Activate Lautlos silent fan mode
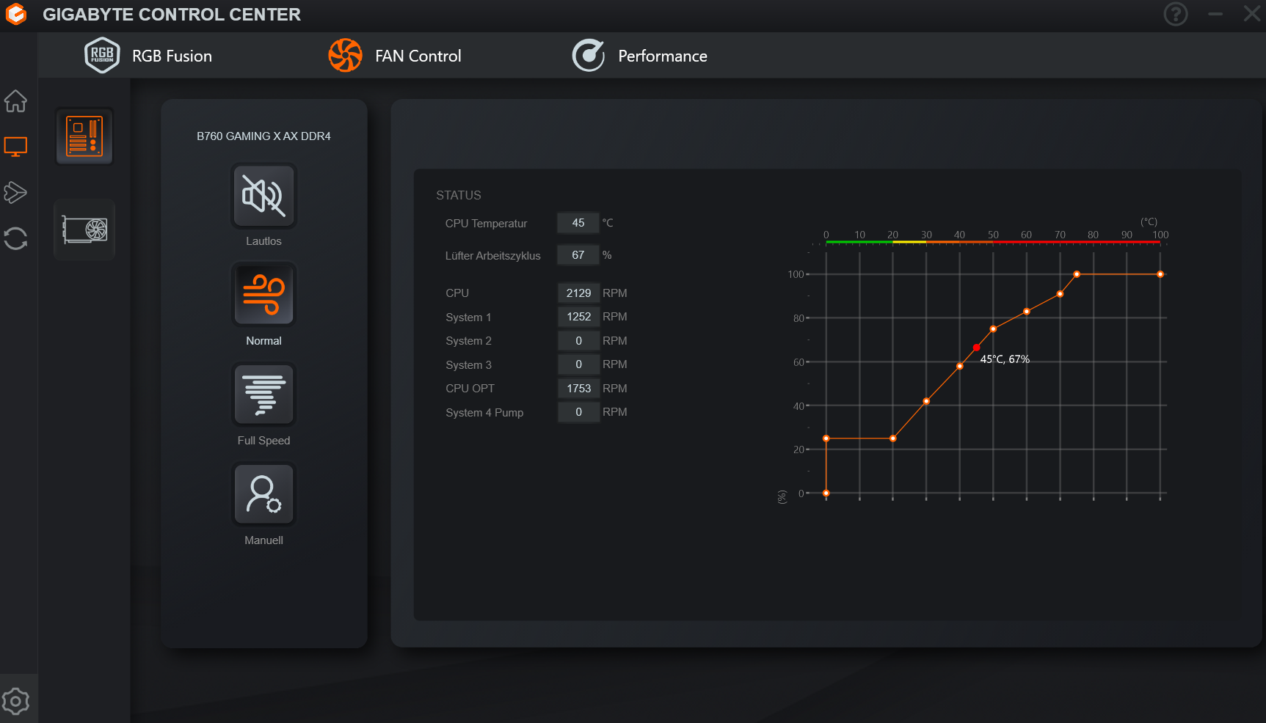 (263, 196)
